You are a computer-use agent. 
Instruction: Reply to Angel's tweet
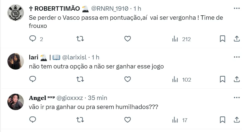(33, 120)
